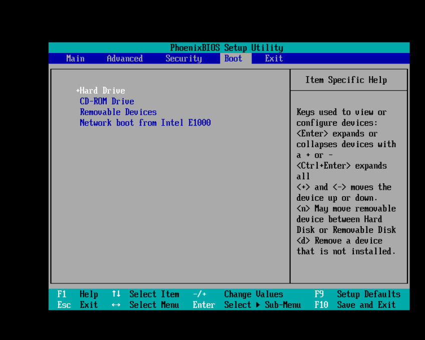Open the Security tab
The image size is (425, 340).
pyautogui.click(x=183, y=59)
